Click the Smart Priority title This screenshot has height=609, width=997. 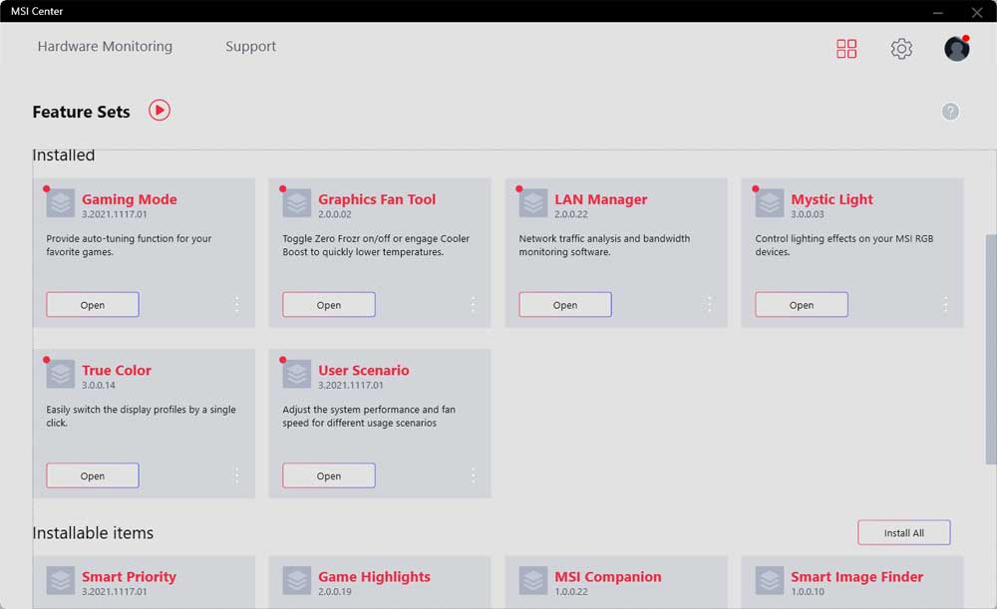click(129, 576)
